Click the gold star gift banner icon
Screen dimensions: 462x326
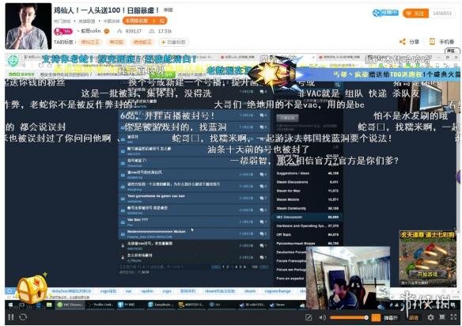(x=274, y=73)
